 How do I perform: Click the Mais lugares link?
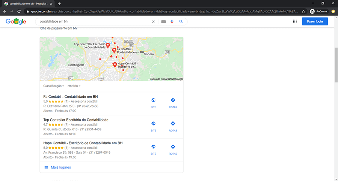(61, 167)
